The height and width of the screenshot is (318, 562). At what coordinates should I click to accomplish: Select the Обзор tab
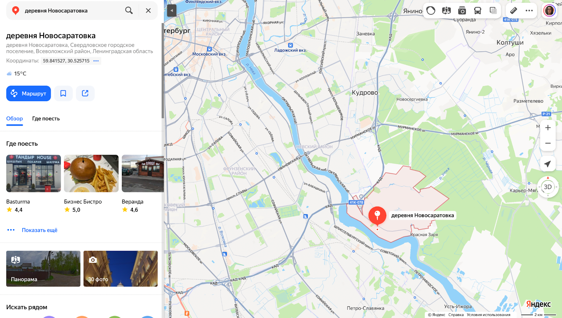(14, 119)
